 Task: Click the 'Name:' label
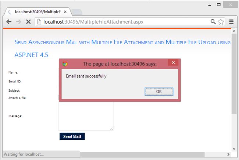tap(13, 72)
